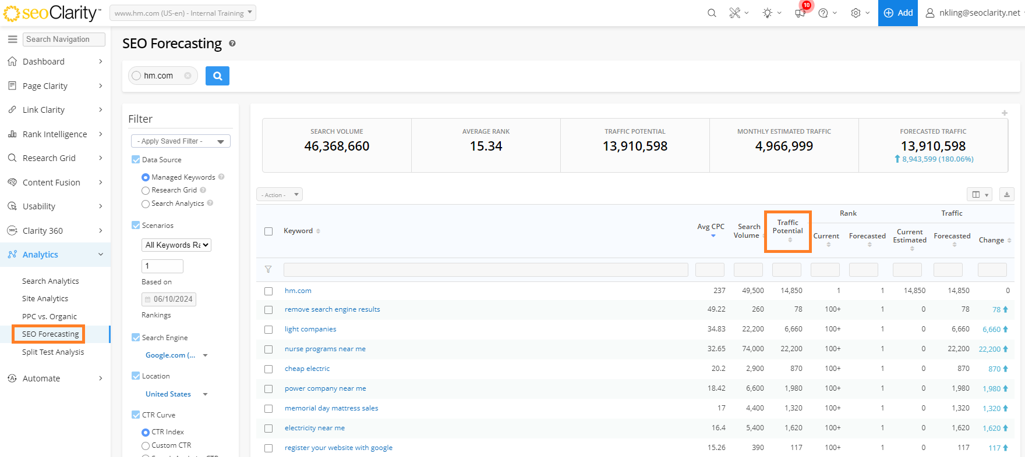Uncheck the CTR Curve filter checkbox
Screen dimensions: 1025x457
point(136,415)
